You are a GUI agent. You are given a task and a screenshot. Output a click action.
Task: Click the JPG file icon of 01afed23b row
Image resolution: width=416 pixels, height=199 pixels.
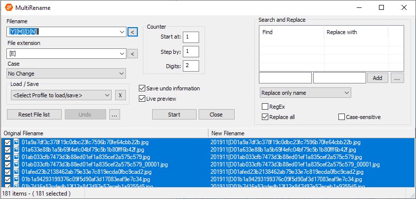click(x=16, y=172)
